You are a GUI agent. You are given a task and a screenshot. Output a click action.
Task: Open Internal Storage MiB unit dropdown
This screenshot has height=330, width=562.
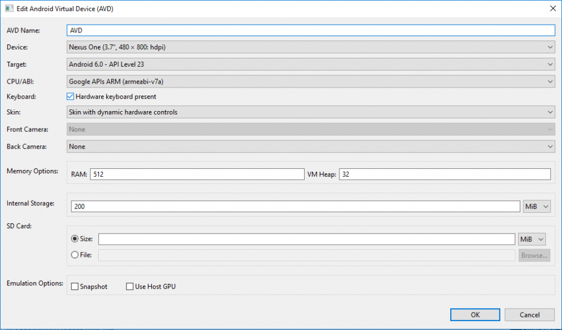(x=537, y=207)
